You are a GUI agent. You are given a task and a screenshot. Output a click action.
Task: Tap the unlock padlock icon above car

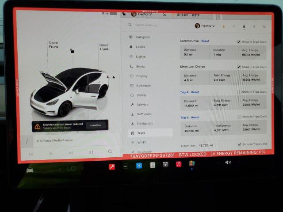pos(72,51)
